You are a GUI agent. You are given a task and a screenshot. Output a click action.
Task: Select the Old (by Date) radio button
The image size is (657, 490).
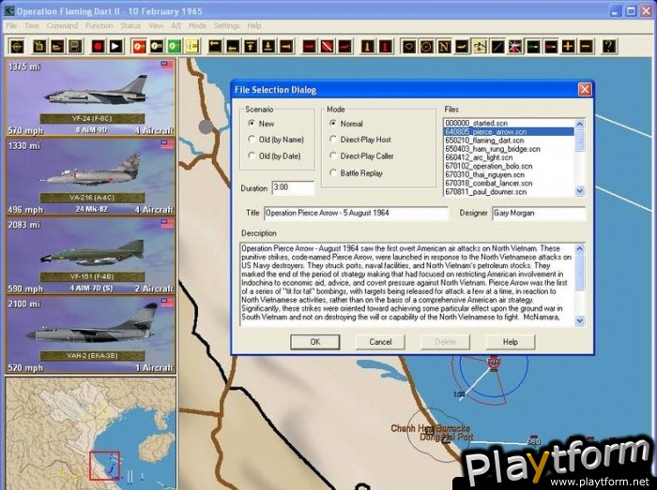252,156
